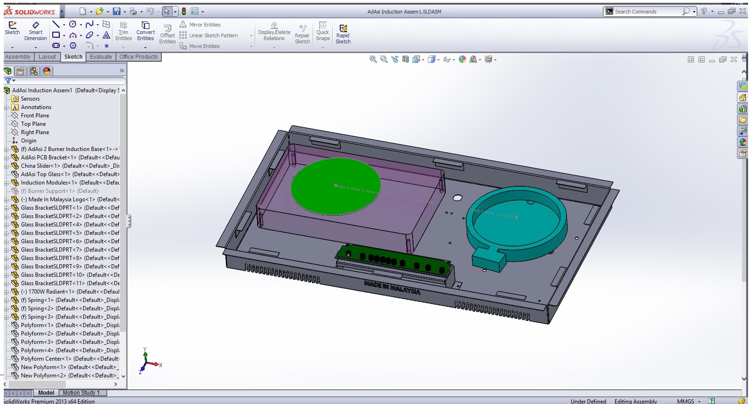749x404 pixels.
Task: Activate the Rapid Sketch tool
Action: point(343,34)
